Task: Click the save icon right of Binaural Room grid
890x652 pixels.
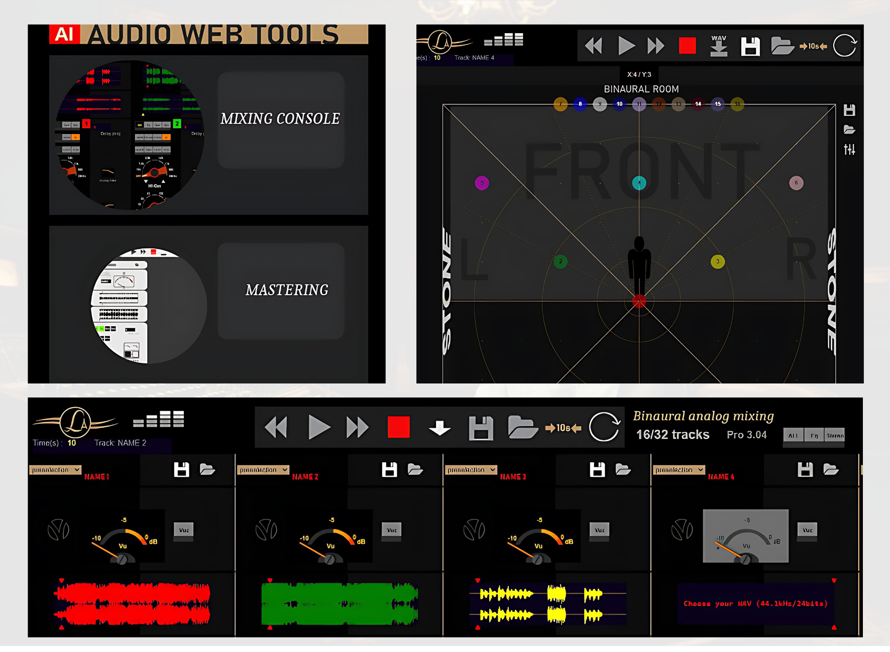Action: [849, 110]
